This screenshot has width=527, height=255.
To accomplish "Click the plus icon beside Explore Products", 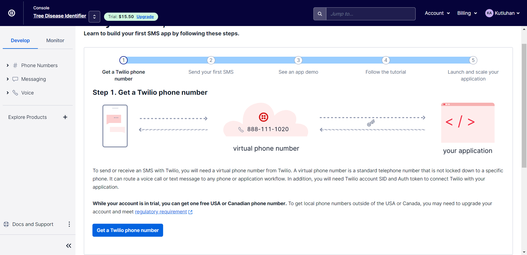I will click(65, 117).
